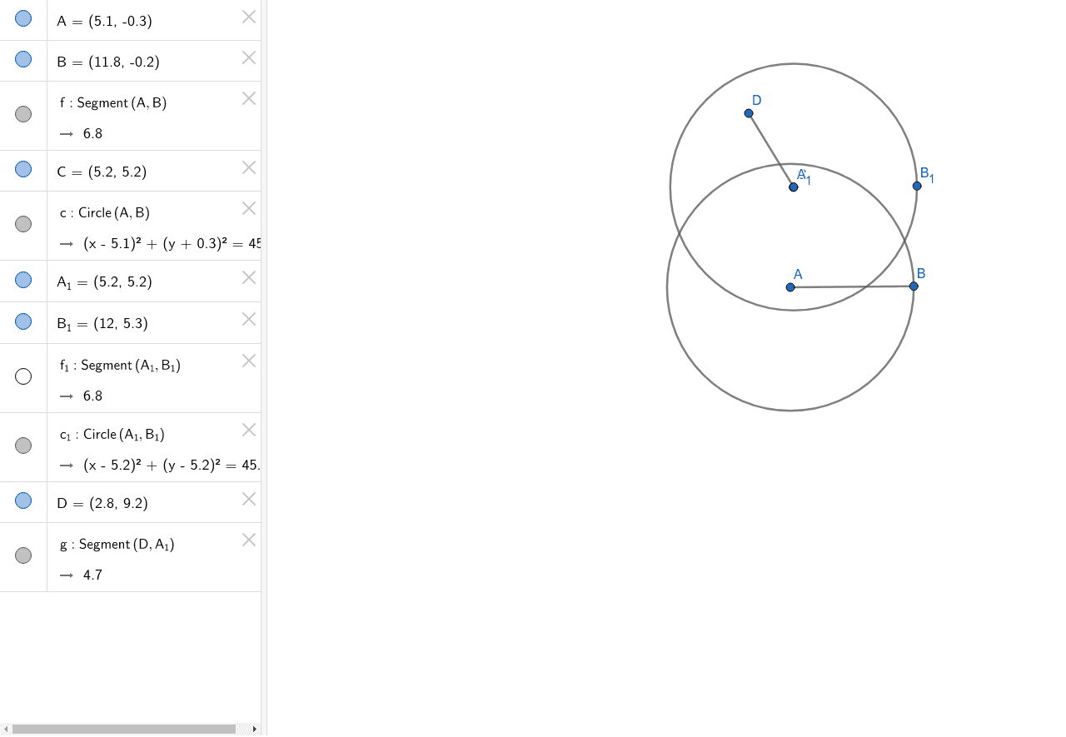Remove circle c via its X icon
The image size is (1066, 737).
tap(248, 208)
